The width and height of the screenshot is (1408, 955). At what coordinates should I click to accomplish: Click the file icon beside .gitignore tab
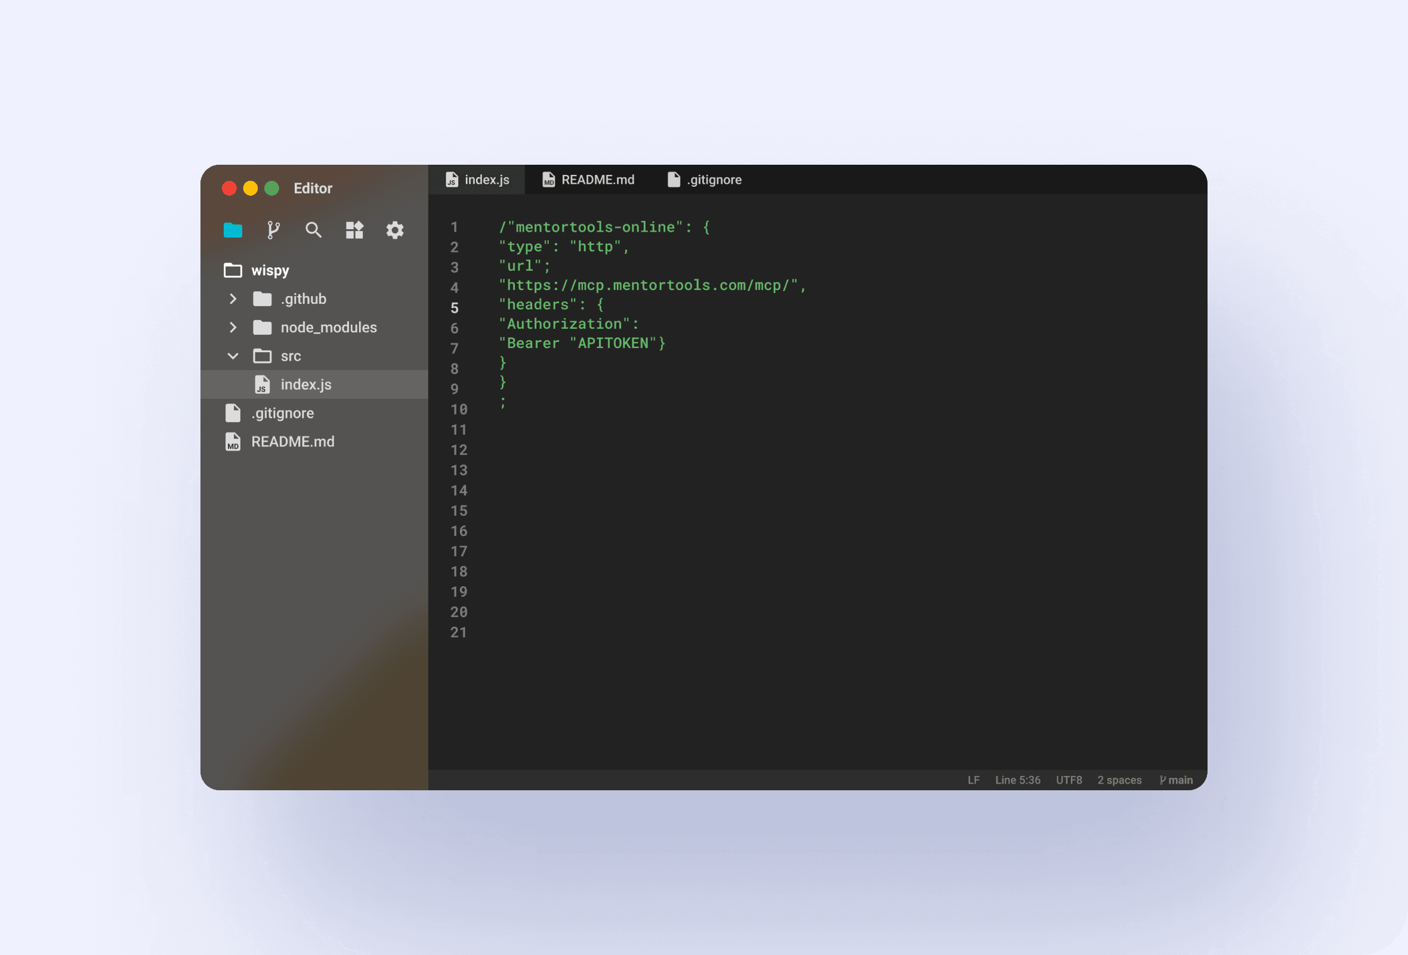(x=673, y=180)
